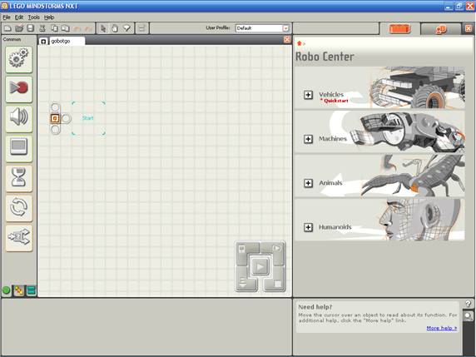The image size is (476, 357).
Task: Pick the Loop block
Action: click(x=19, y=208)
